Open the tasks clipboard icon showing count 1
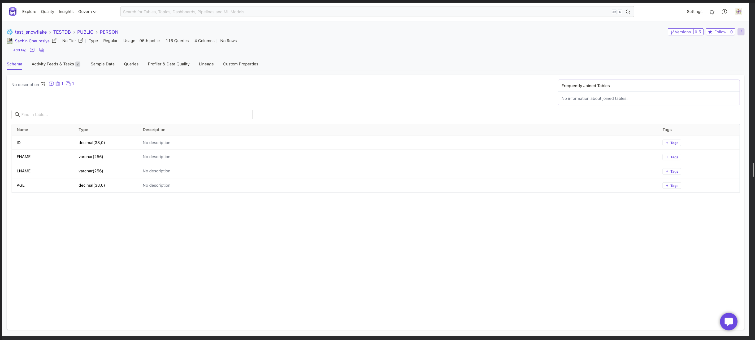 (58, 84)
